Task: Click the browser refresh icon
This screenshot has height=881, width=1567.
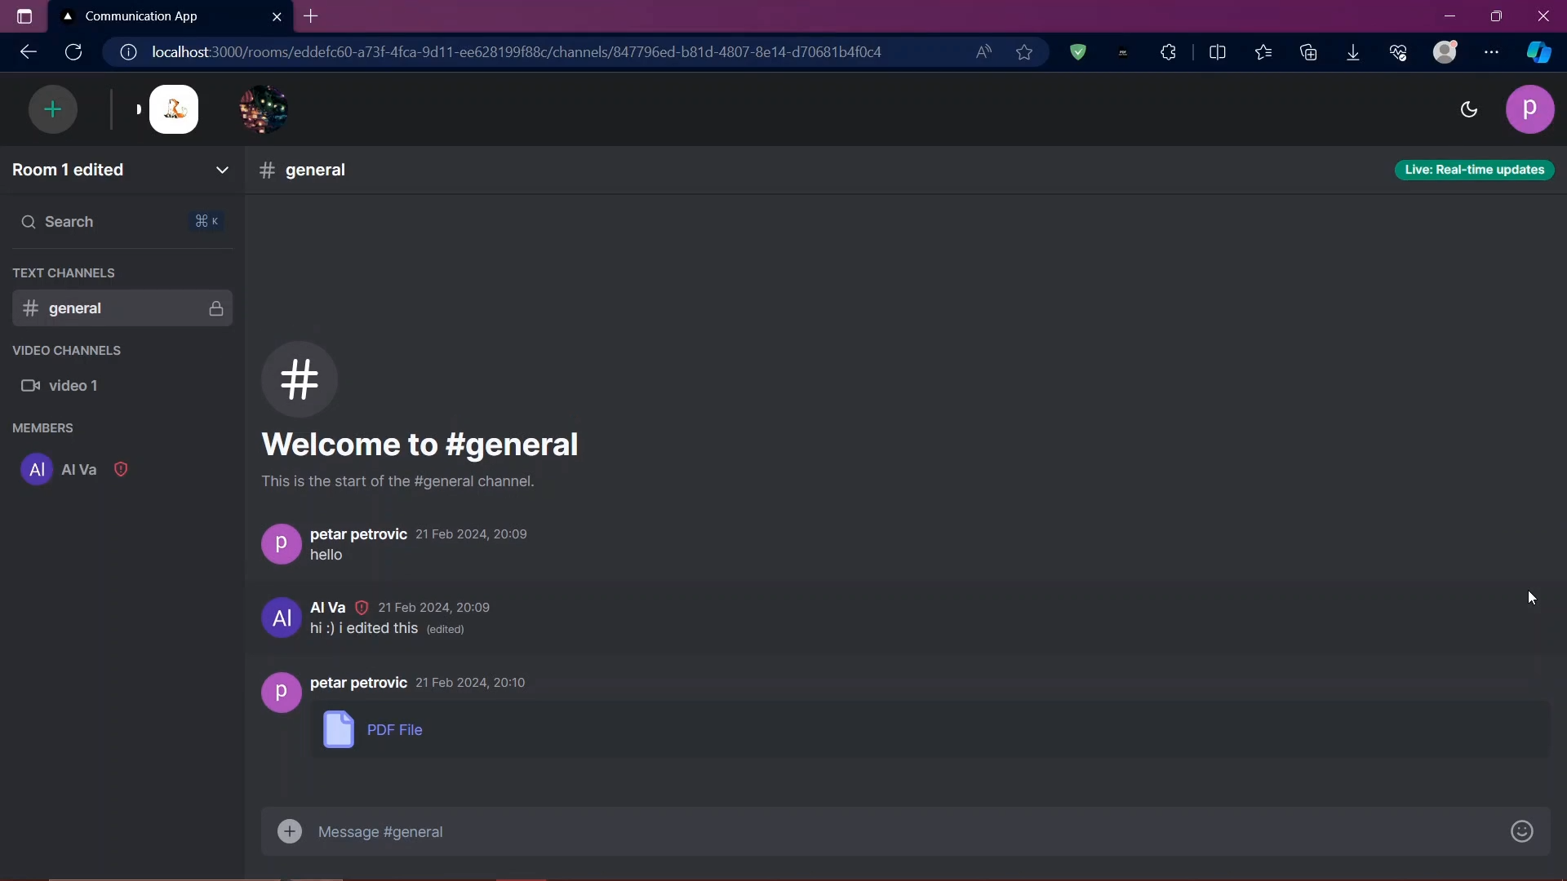Action: click(73, 52)
